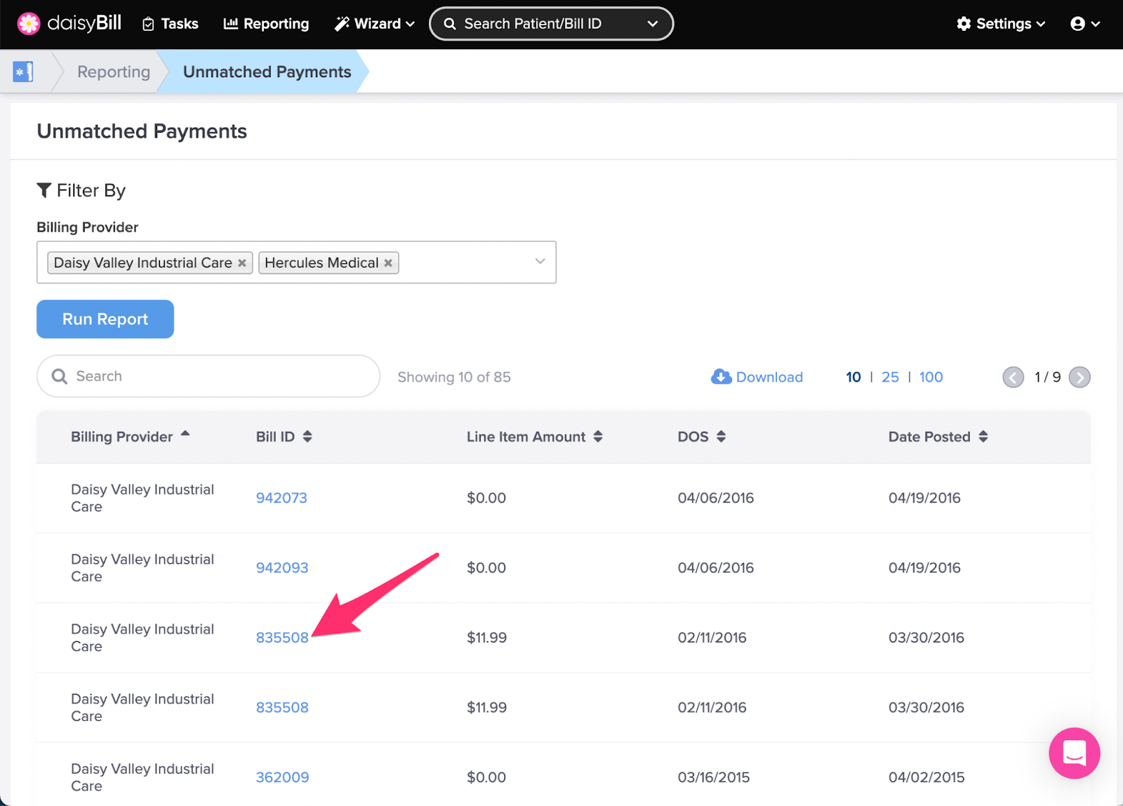Remove Hercules Medical filter tag
1123x806 pixels.
click(388, 263)
